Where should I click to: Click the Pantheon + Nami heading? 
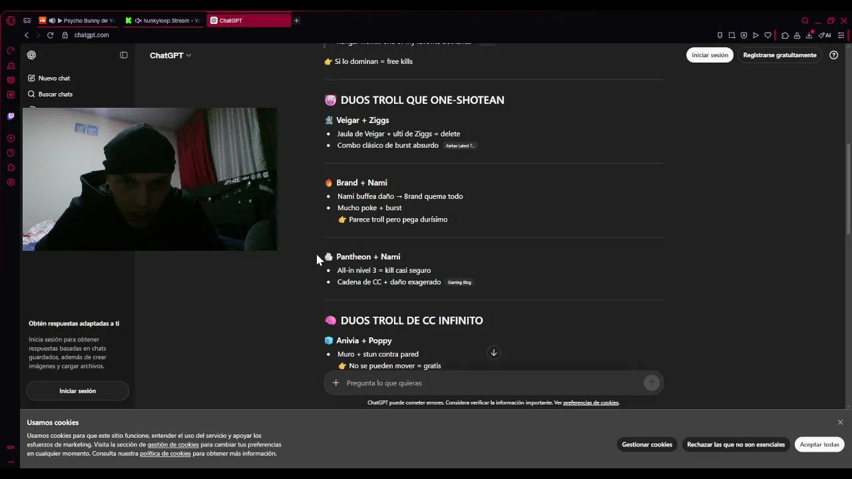(368, 257)
